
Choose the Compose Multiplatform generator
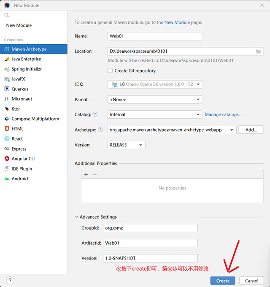point(35,119)
